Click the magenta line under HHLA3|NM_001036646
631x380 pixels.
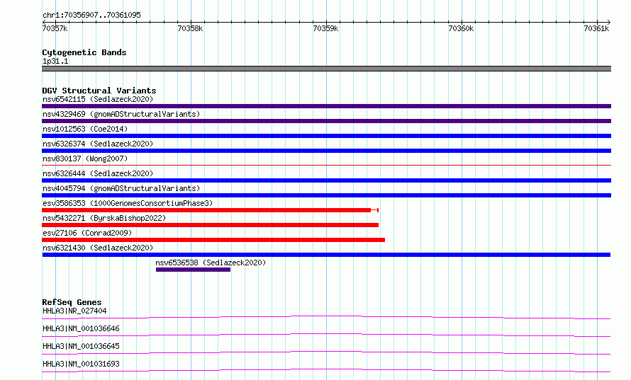(x=326, y=335)
